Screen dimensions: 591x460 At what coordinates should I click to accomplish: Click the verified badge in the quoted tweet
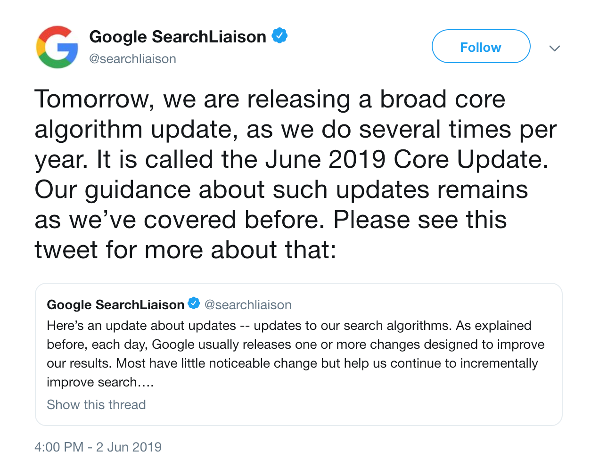(194, 303)
